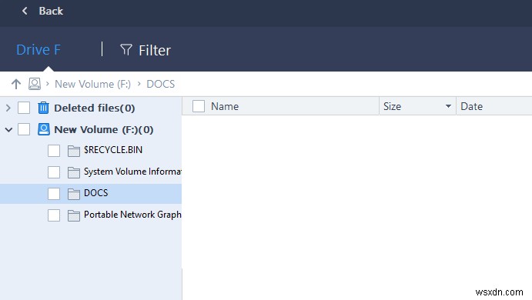
Task: Open the $RECYCLE.BIN folder
Action: pyautogui.click(x=113, y=150)
